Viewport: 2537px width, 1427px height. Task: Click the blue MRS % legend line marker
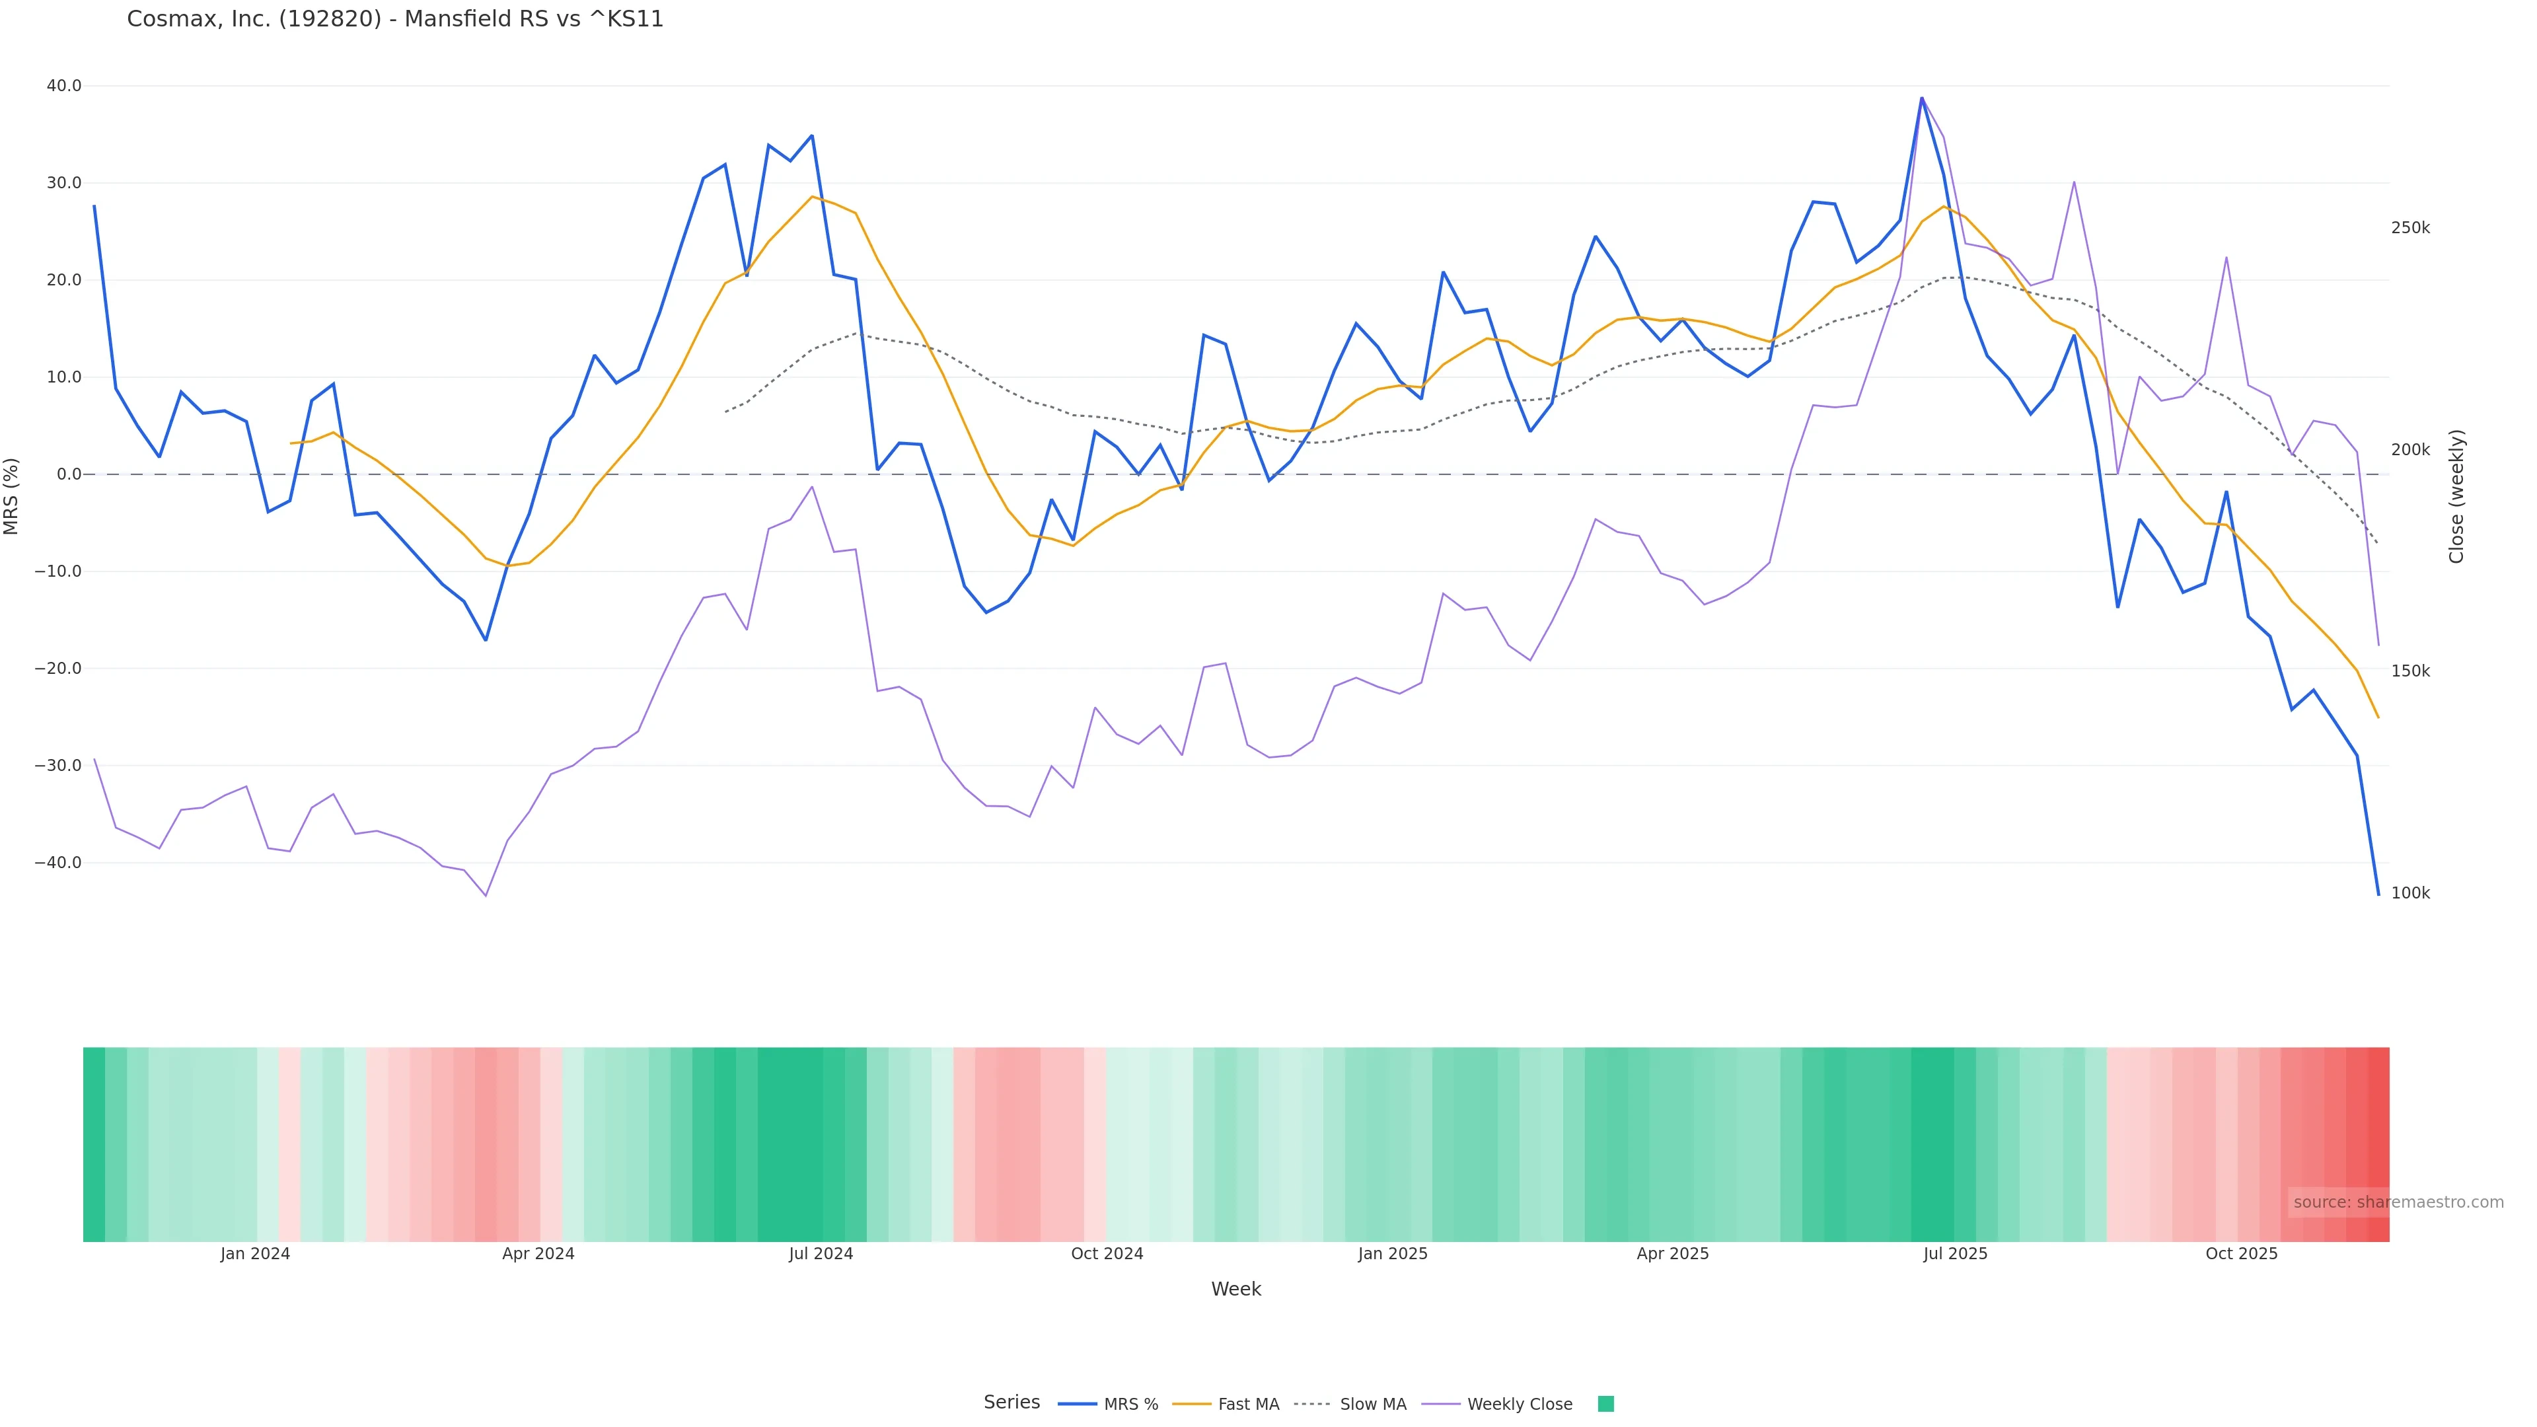(1076, 1405)
